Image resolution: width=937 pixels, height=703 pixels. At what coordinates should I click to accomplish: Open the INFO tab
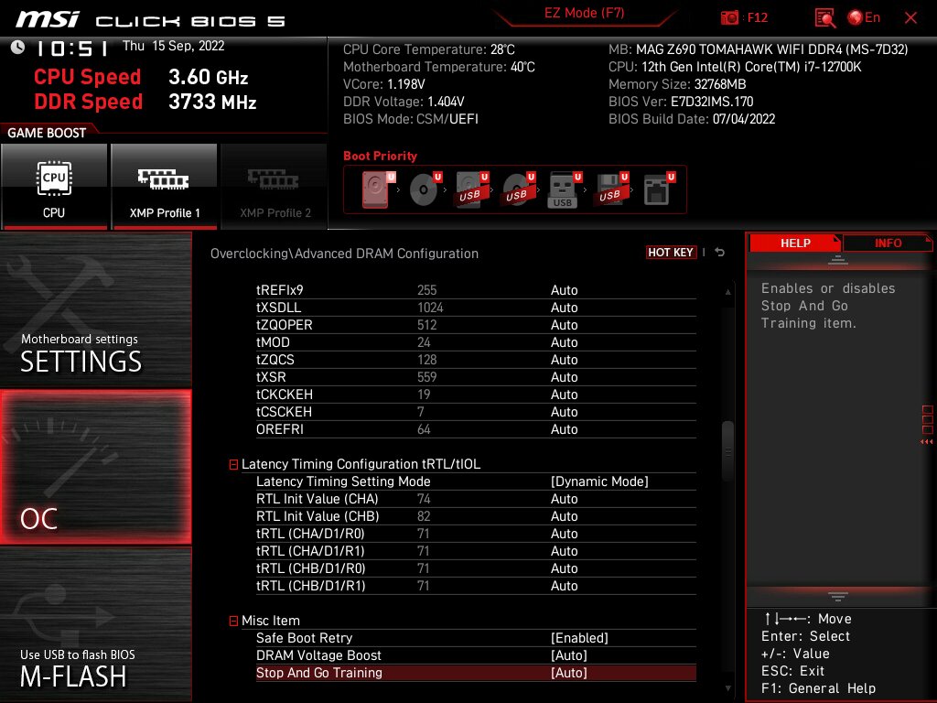[888, 243]
